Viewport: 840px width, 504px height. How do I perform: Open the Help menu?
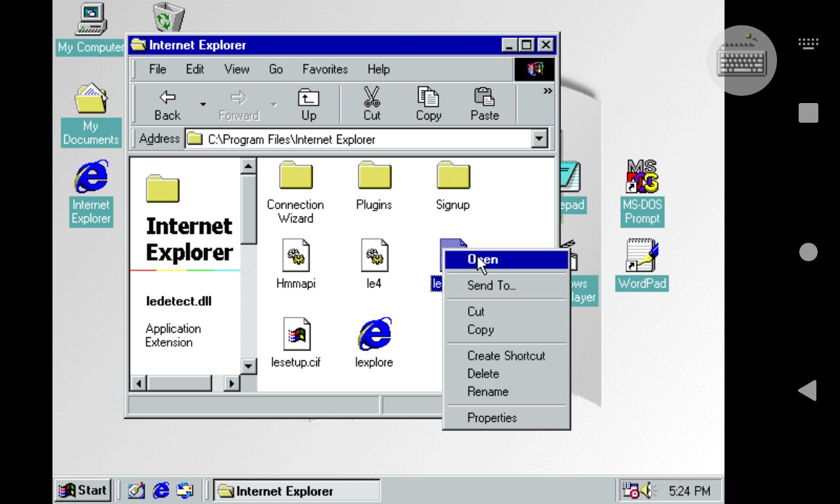click(378, 69)
